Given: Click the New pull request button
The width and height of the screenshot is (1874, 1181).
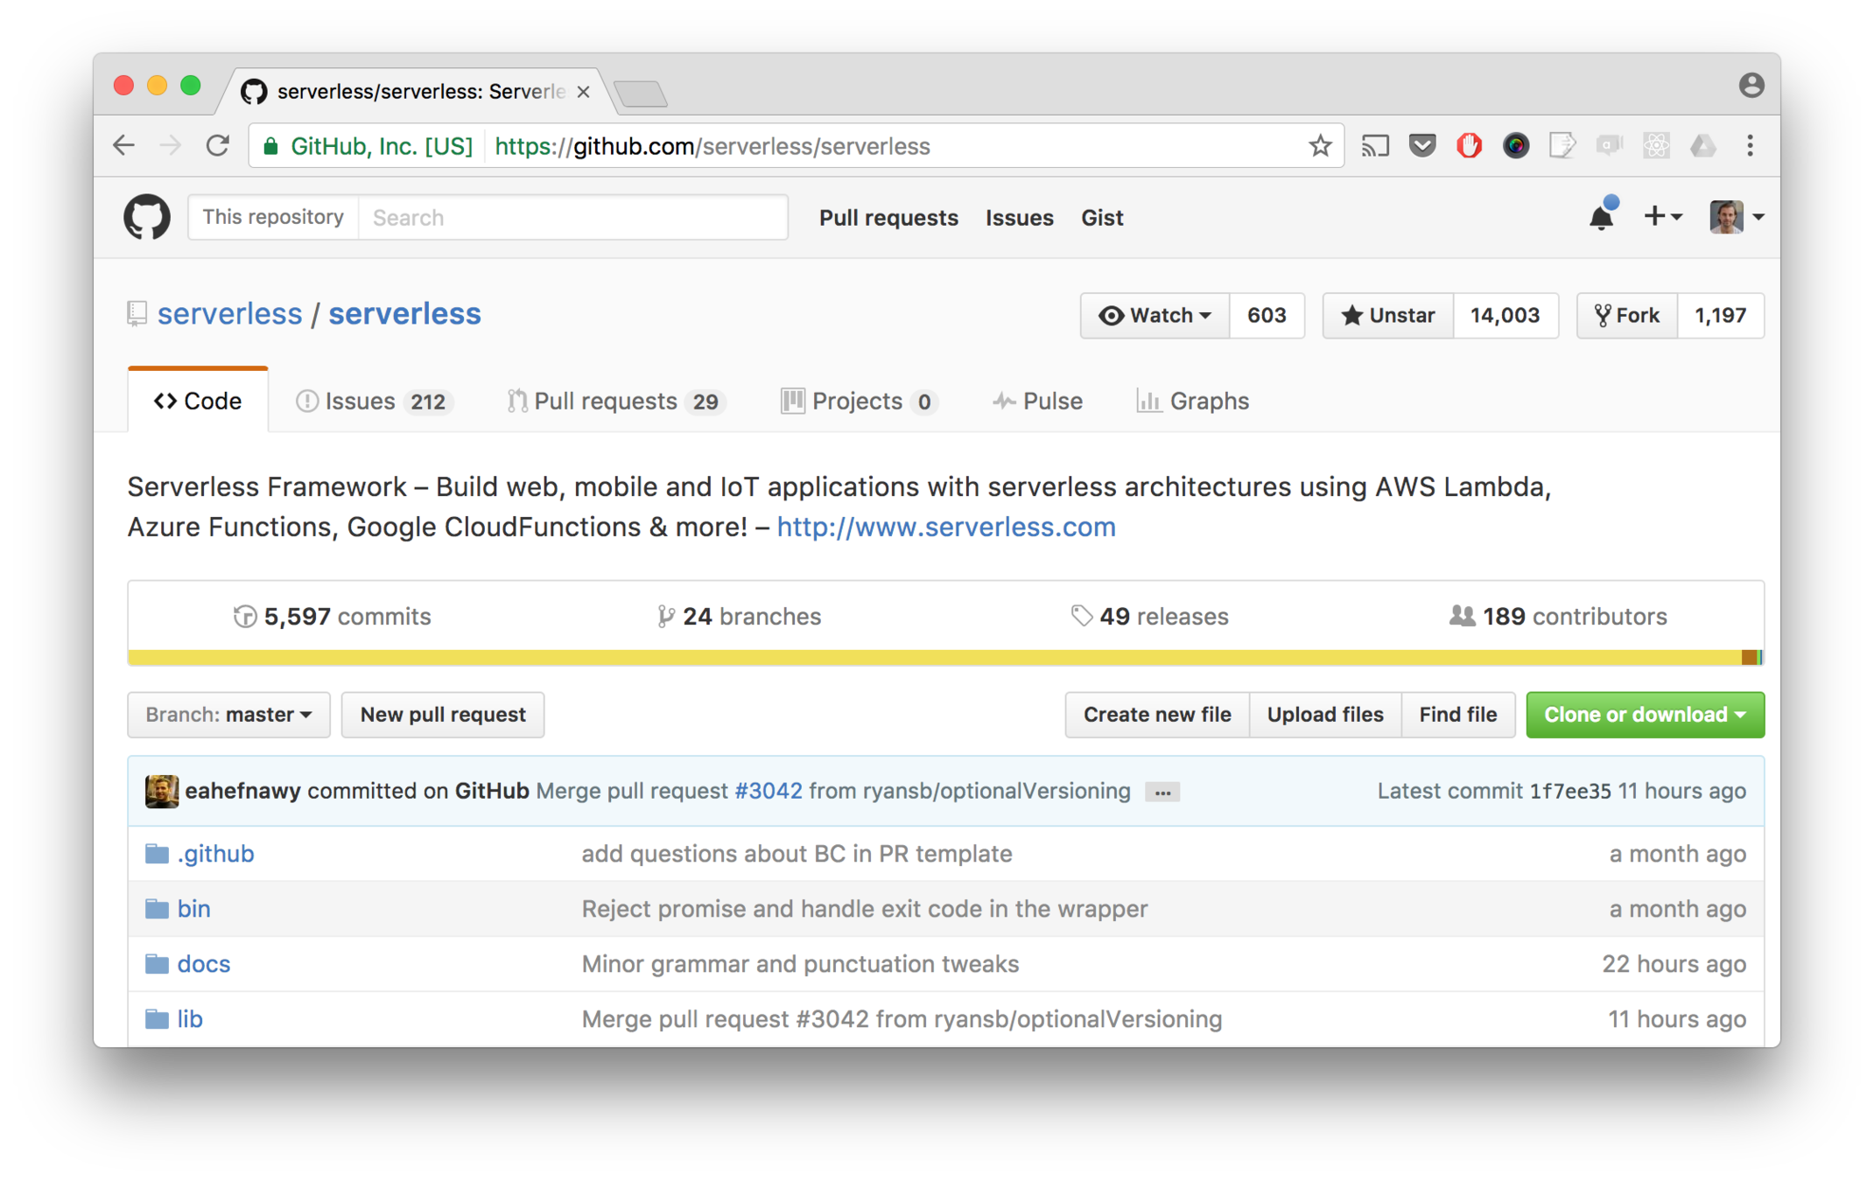Looking at the screenshot, I should click(443, 715).
